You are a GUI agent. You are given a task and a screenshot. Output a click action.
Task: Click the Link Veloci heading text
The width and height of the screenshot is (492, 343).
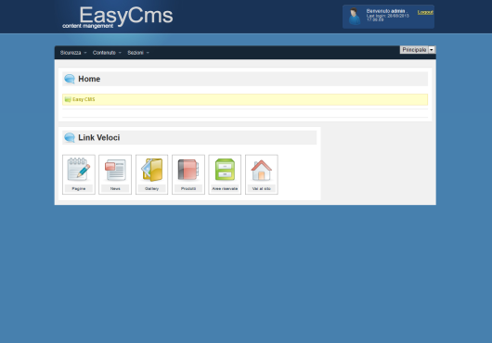[98, 137]
